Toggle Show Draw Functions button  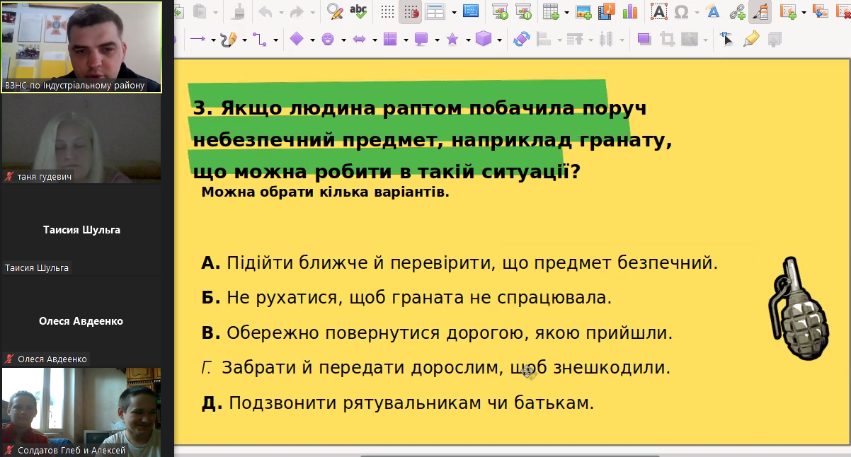pyautogui.click(x=759, y=12)
